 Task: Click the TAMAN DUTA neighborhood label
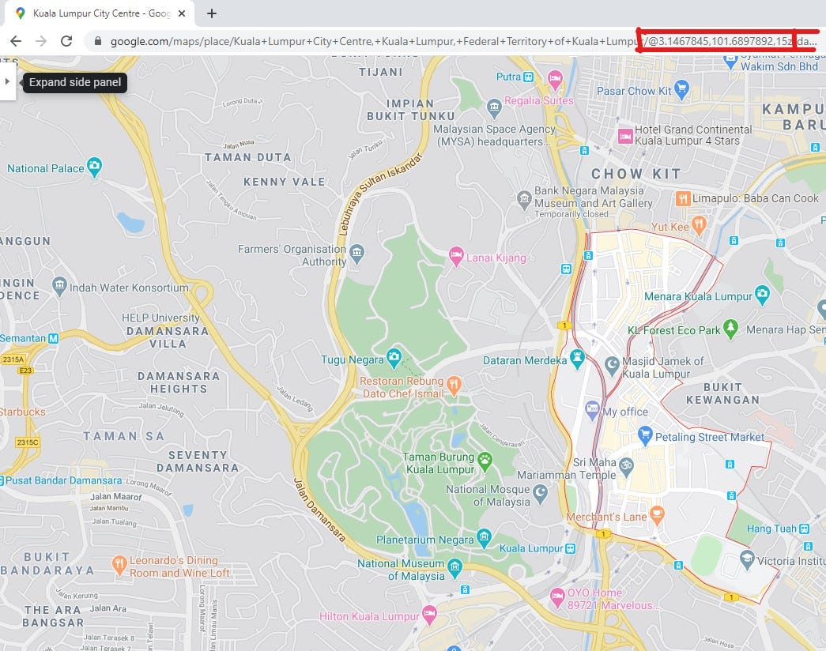coord(248,157)
